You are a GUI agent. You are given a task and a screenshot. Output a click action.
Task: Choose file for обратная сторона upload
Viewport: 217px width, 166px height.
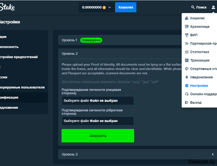[x=98, y=121]
